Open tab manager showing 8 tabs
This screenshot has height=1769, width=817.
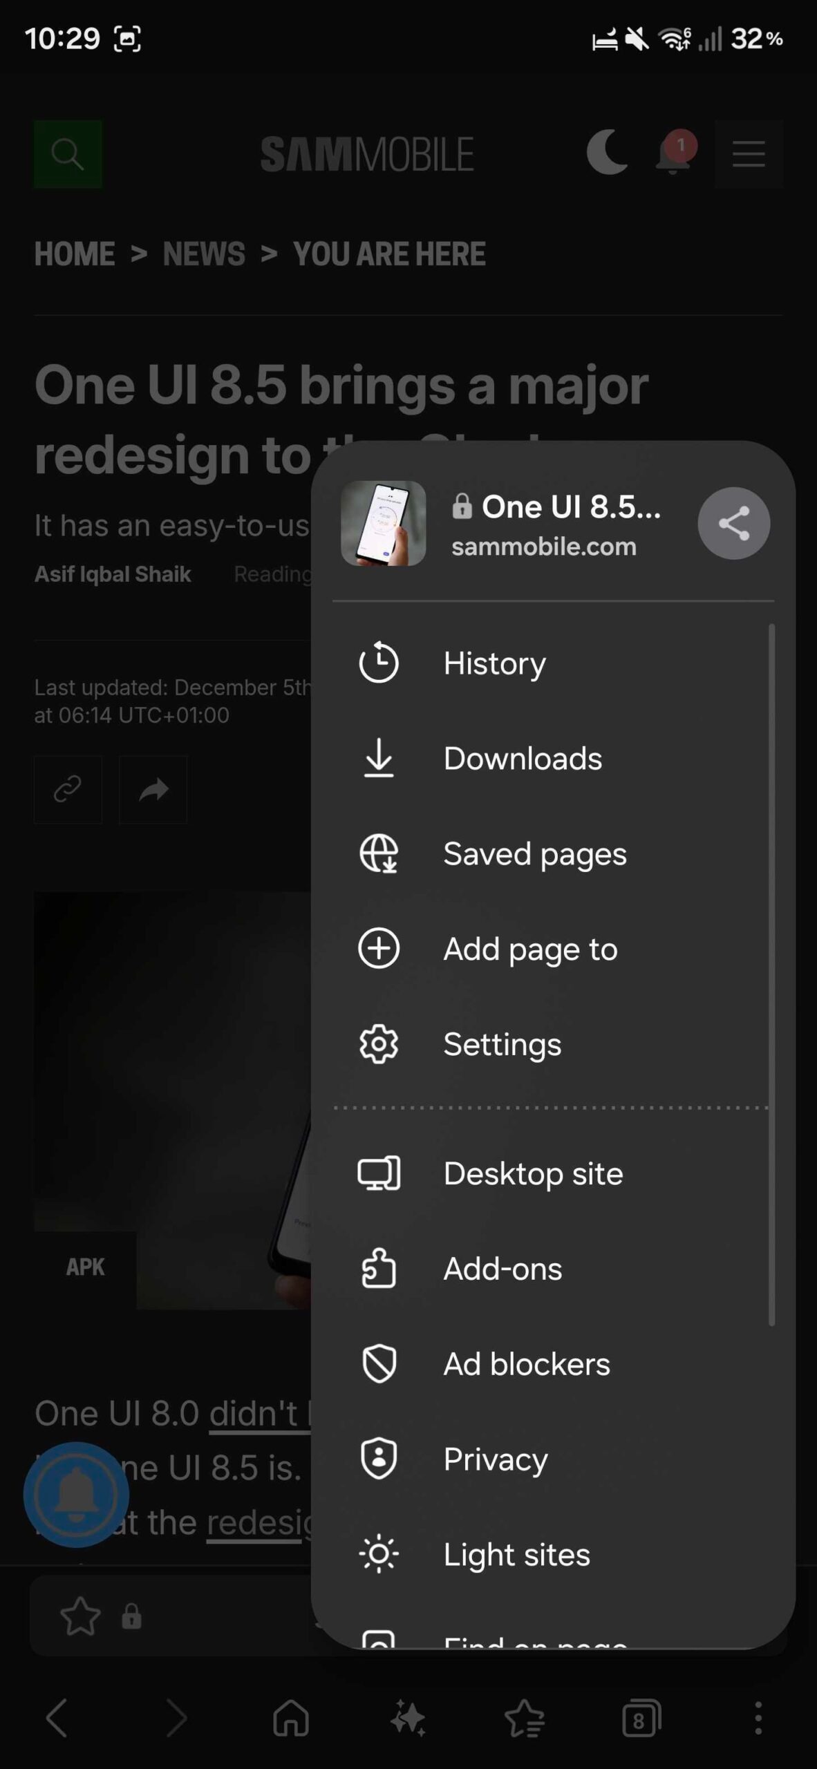tap(641, 1718)
